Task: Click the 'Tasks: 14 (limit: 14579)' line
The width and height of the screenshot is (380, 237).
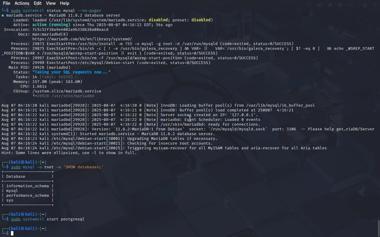Action: (x=44, y=77)
